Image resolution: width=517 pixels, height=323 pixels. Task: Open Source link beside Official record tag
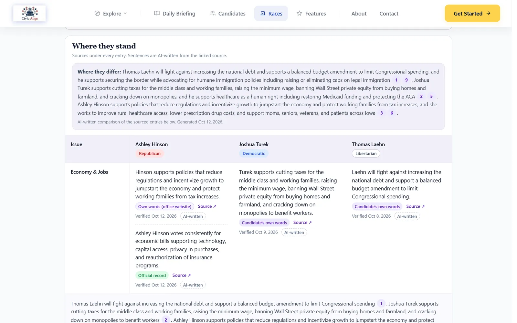pos(181,275)
